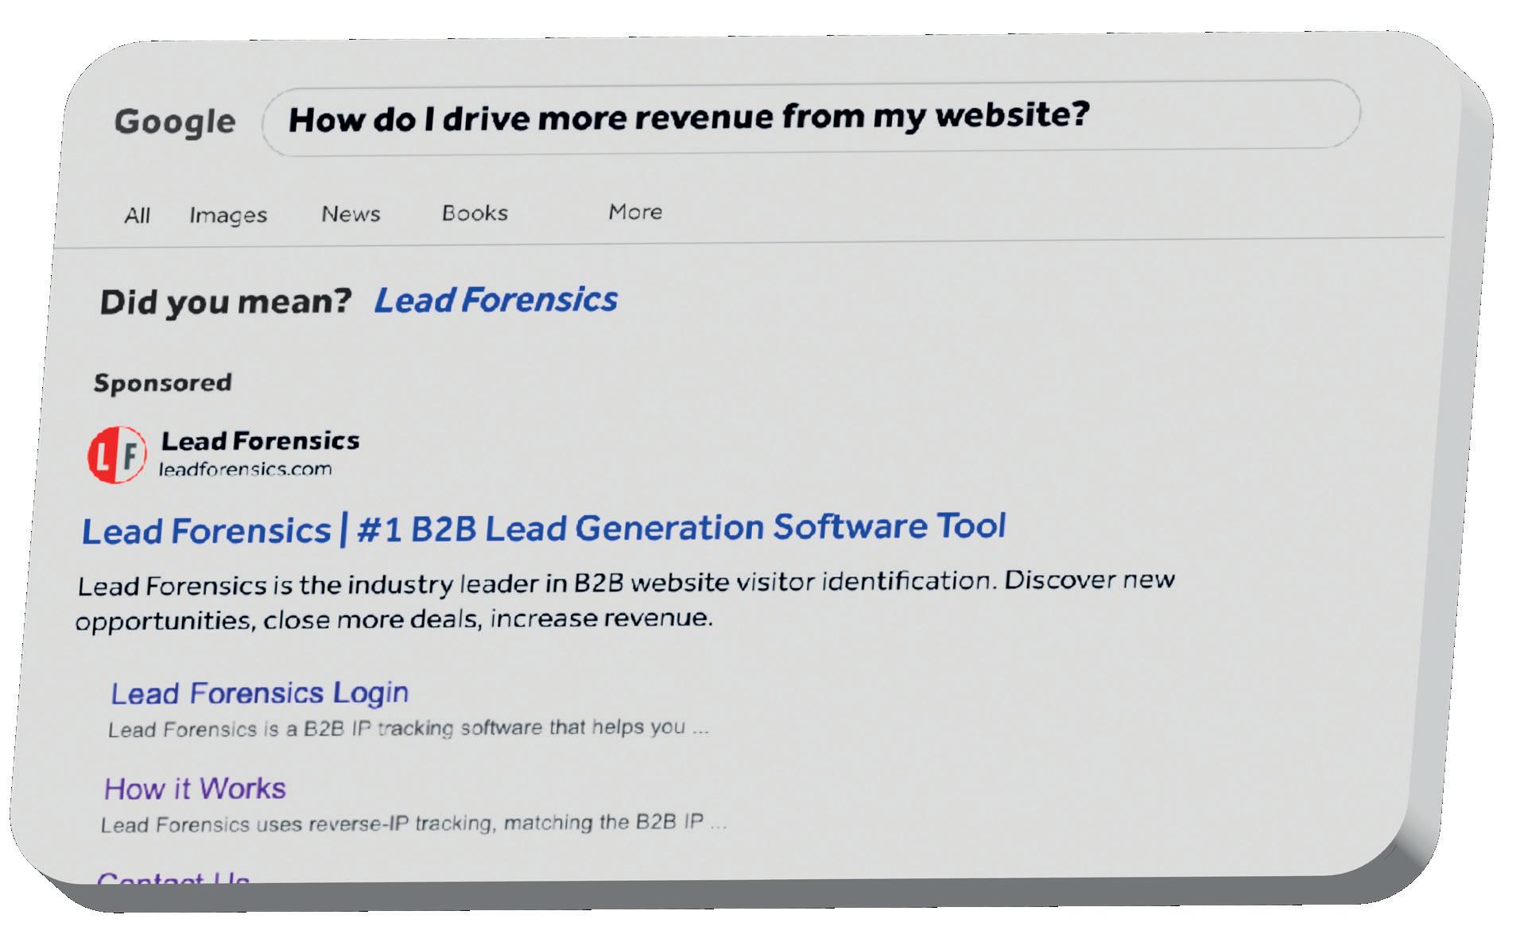Click the leadforensics.com URL
1520x938 pixels.
pos(246,469)
